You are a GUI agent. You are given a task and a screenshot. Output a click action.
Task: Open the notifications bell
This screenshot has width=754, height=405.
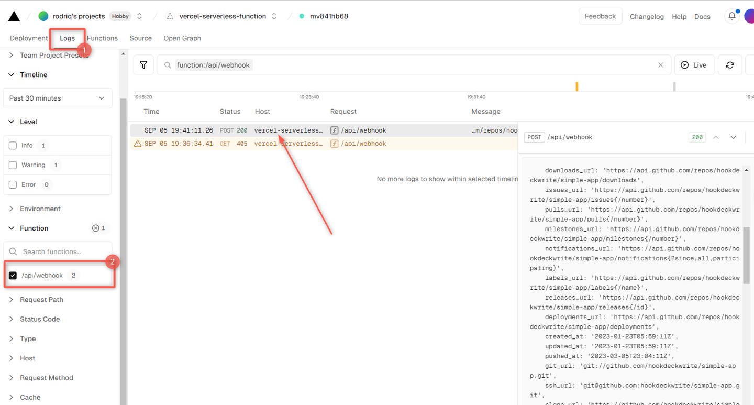tap(731, 16)
